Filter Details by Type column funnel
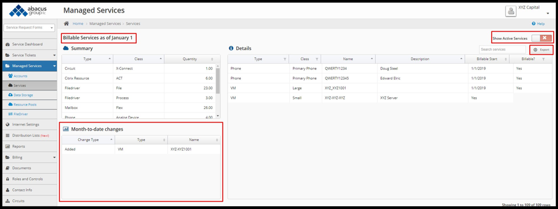 (284, 59)
